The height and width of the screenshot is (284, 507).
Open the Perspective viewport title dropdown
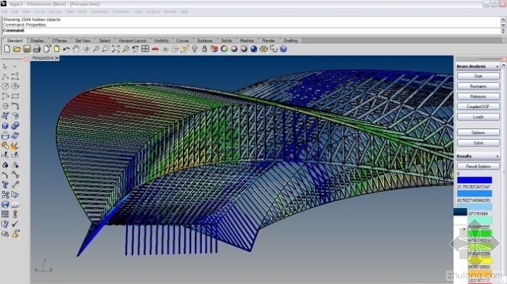click(58, 58)
